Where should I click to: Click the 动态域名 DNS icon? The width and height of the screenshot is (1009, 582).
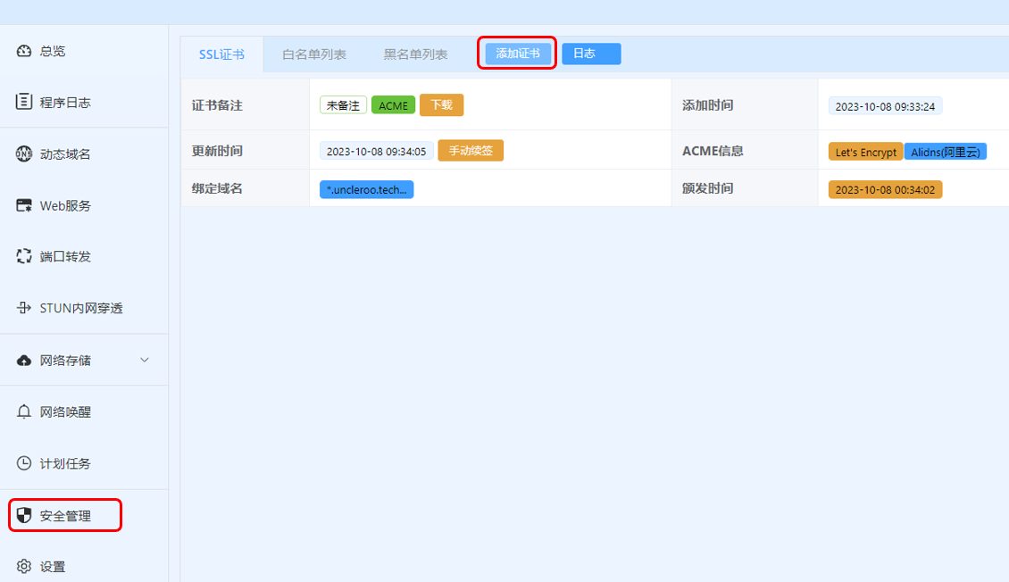tap(24, 154)
